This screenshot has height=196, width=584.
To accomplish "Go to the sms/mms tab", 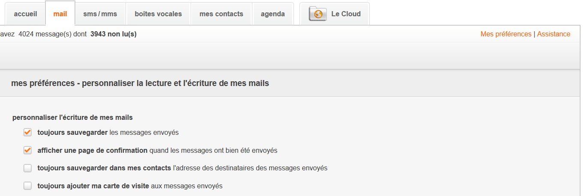I will point(100,14).
